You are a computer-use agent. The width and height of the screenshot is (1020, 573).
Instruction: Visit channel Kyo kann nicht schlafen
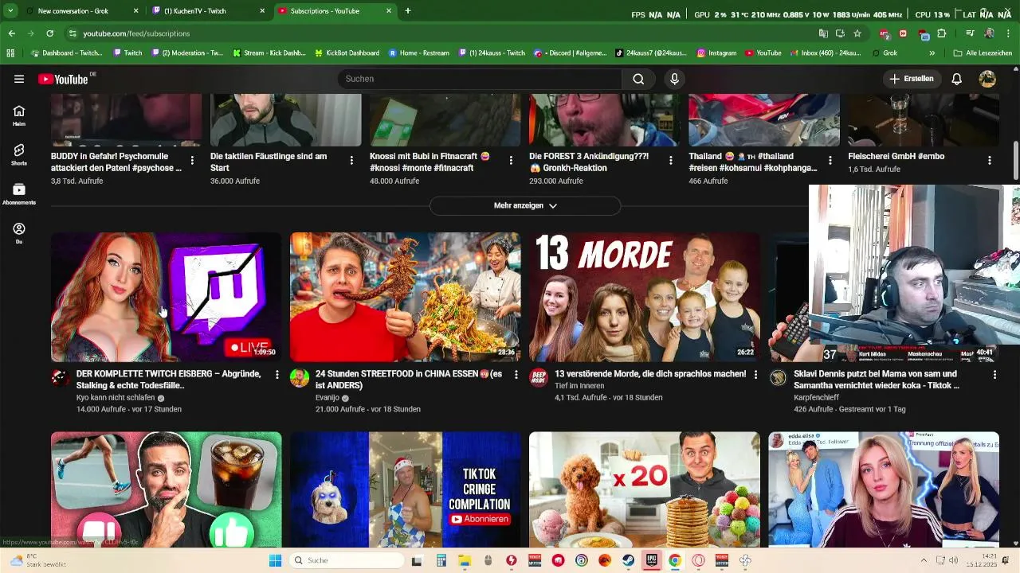pyautogui.click(x=116, y=398)
